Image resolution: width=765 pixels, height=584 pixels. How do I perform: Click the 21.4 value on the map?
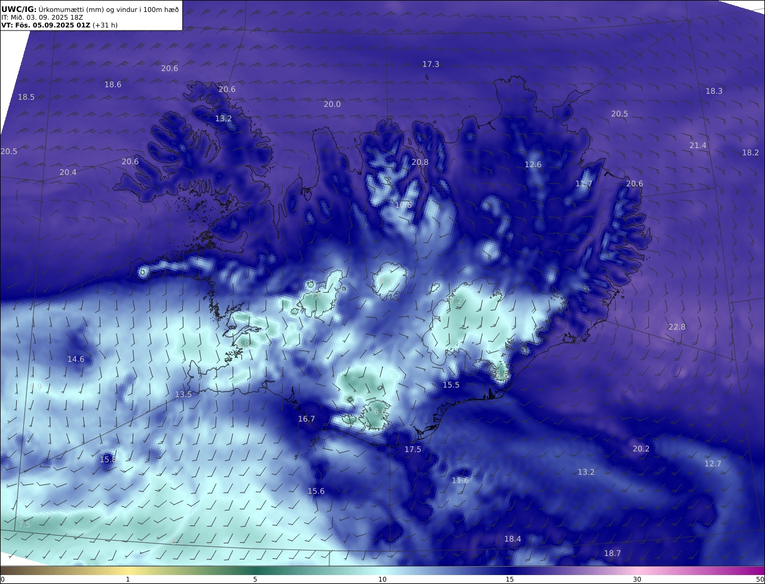[x=698, y=145]
